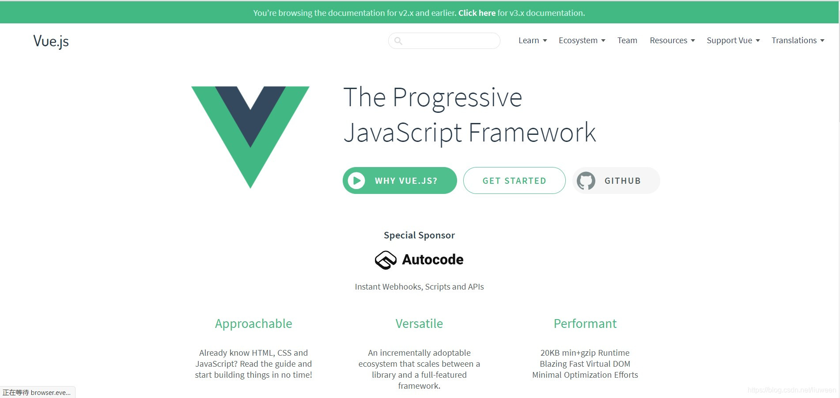Click inside the search input field

click(x=444, y=41)
